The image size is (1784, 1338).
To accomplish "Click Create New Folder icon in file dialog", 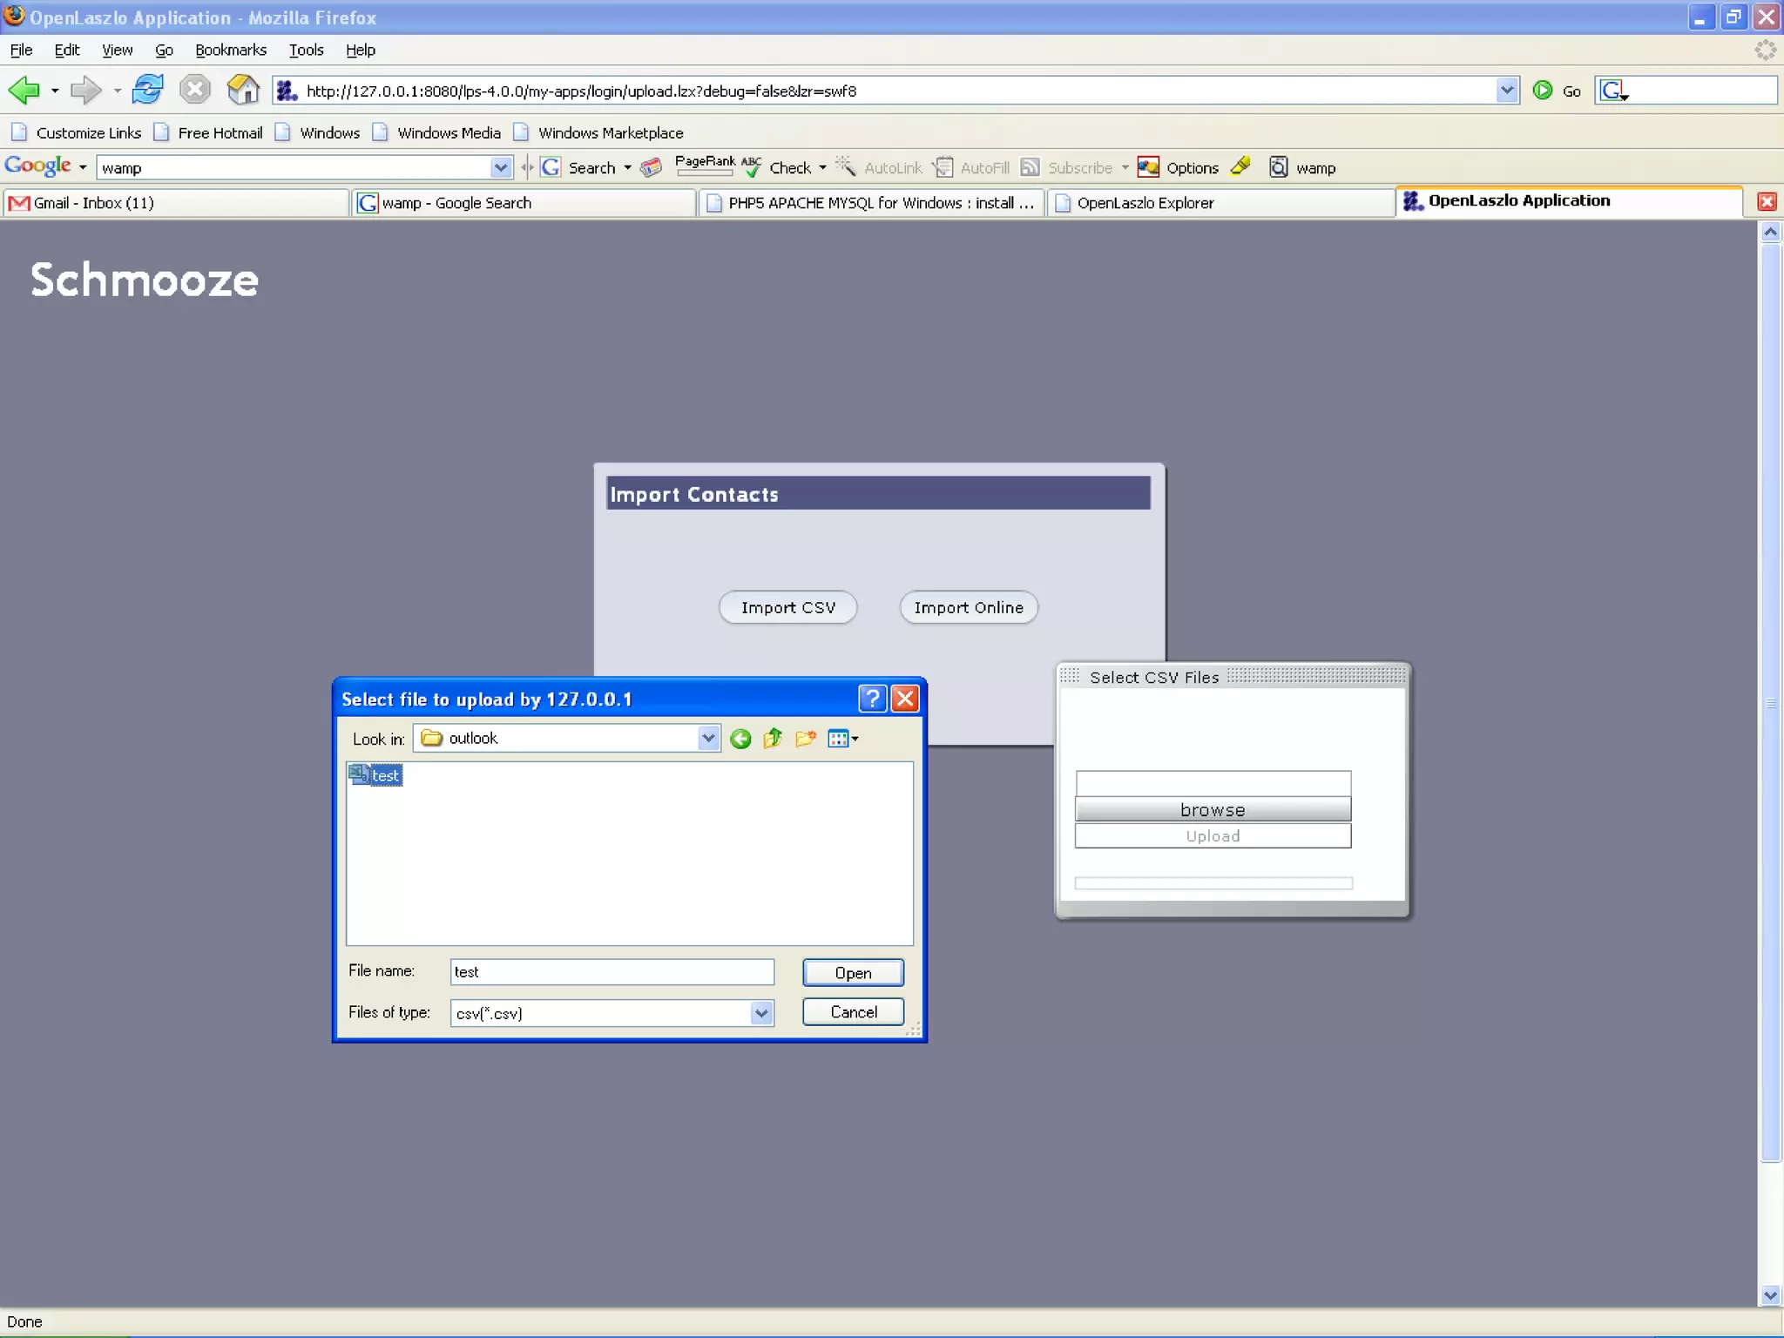I will pos(806,739).
